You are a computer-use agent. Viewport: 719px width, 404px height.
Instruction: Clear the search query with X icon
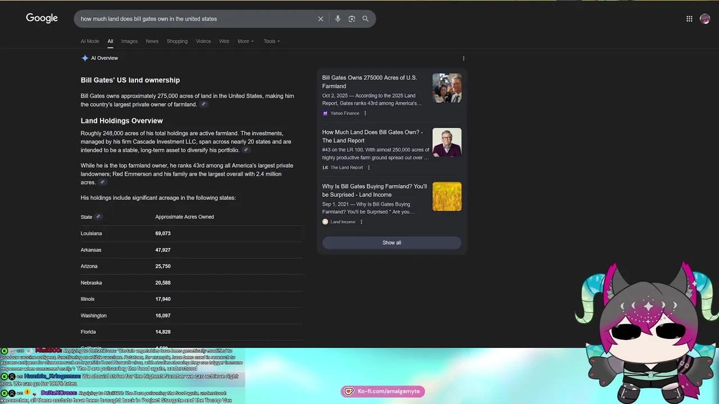(x=321, y=19)
